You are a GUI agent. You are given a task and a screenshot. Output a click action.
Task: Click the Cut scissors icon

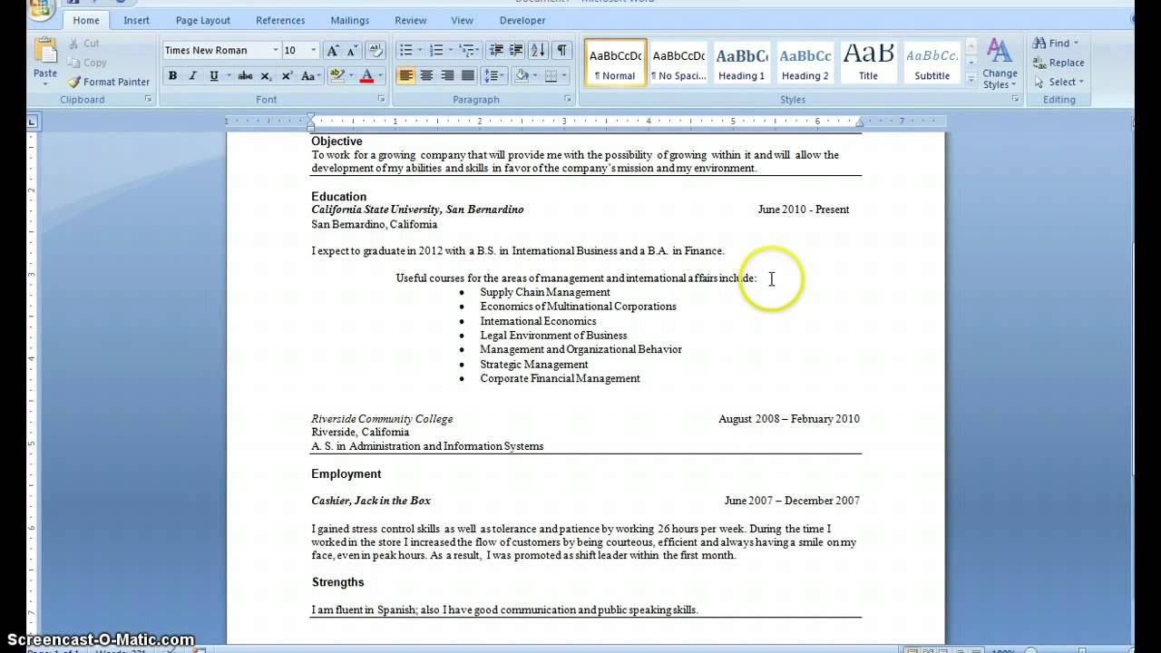(x=74, y=43)
